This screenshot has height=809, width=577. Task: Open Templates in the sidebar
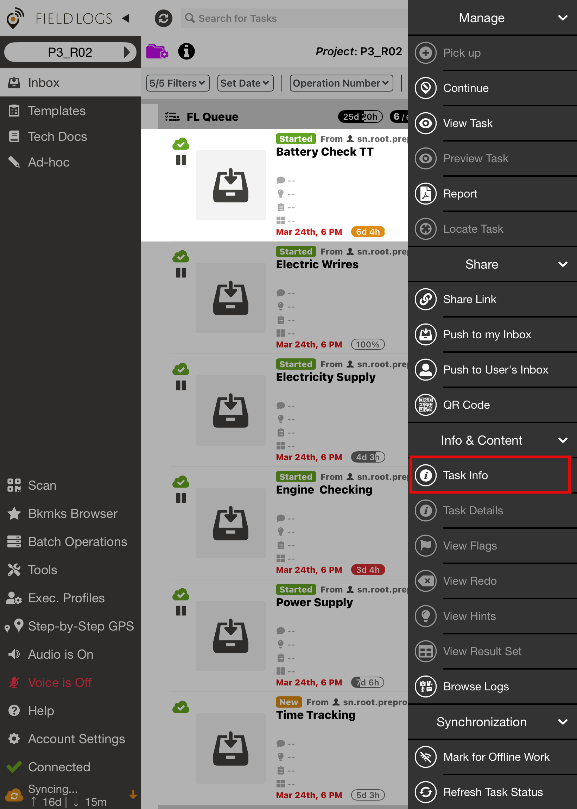pyautogui.click(x=57, y=111)
